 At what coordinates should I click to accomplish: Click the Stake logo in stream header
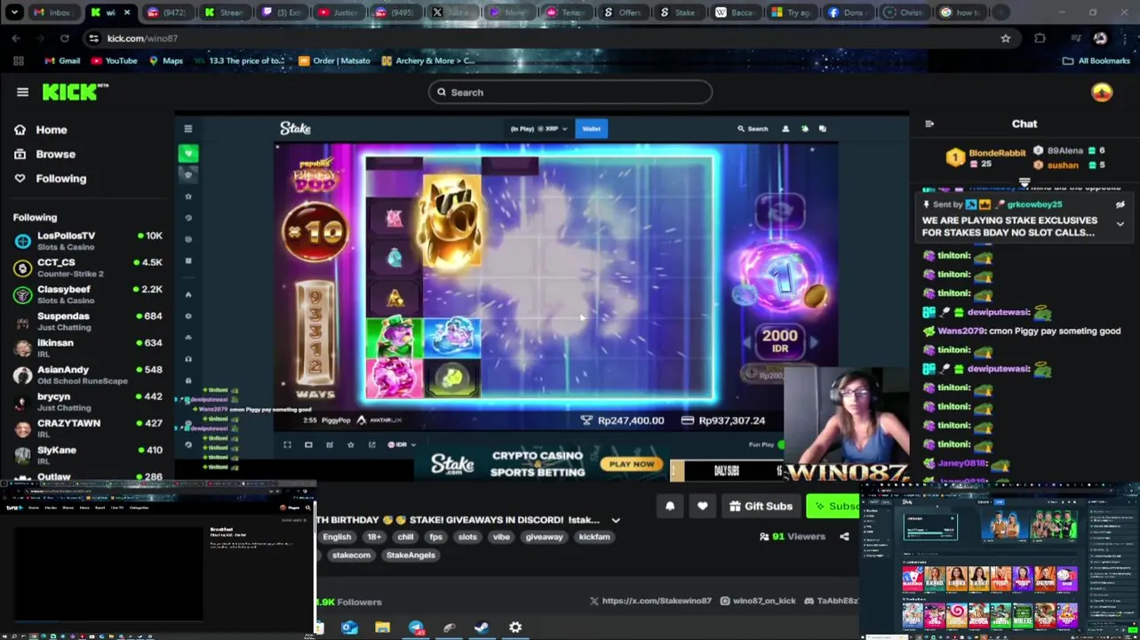tap(295, 129)
